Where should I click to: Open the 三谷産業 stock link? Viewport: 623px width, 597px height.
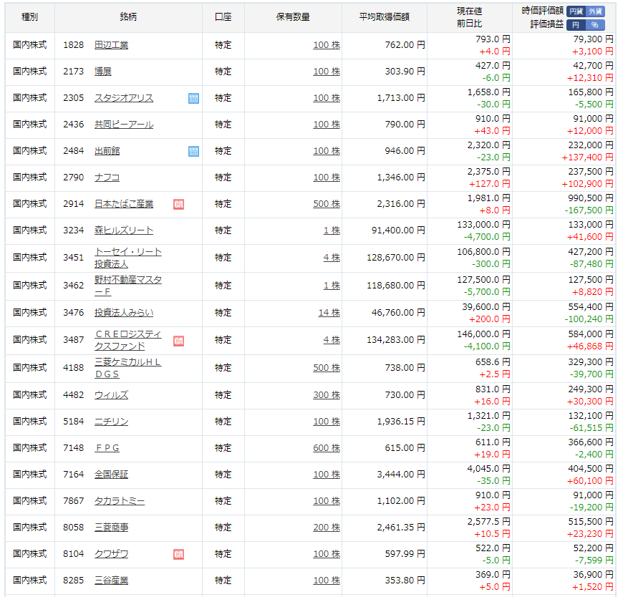point(111,581)
